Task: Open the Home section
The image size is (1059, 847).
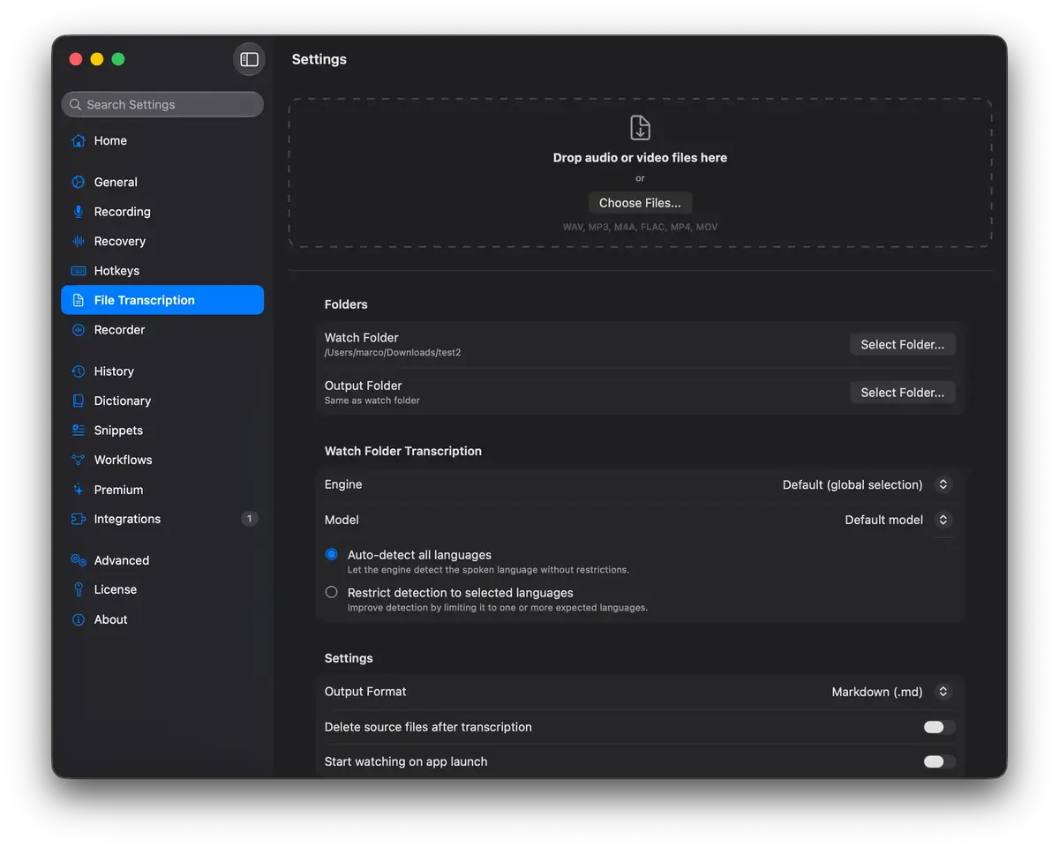Action: pos(162,140)
